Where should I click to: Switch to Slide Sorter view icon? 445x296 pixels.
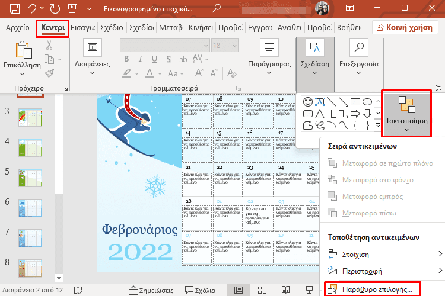[x=262, y=290]
